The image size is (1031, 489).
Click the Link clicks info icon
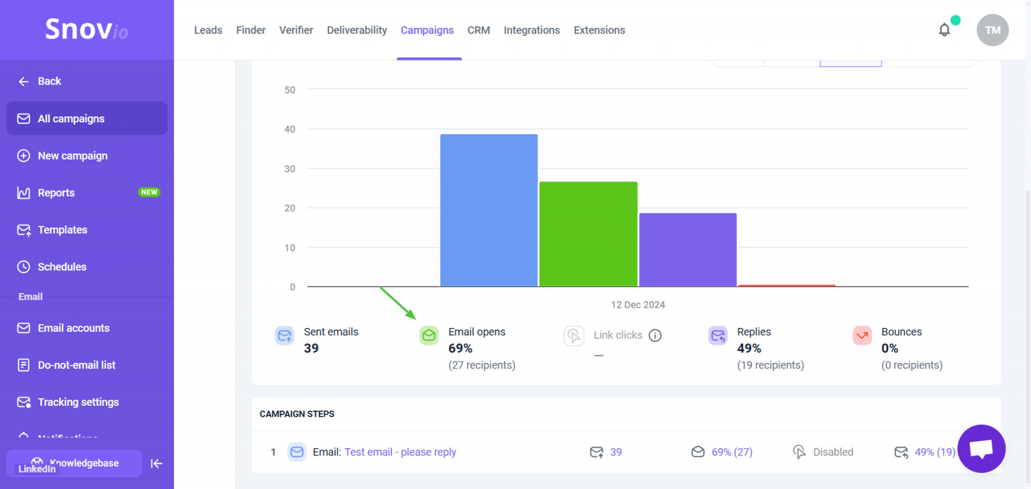point(655,335)
